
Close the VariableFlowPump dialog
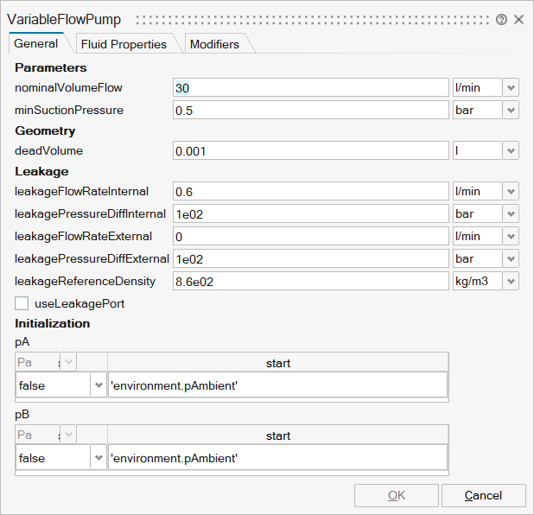[x=518, y=19]
